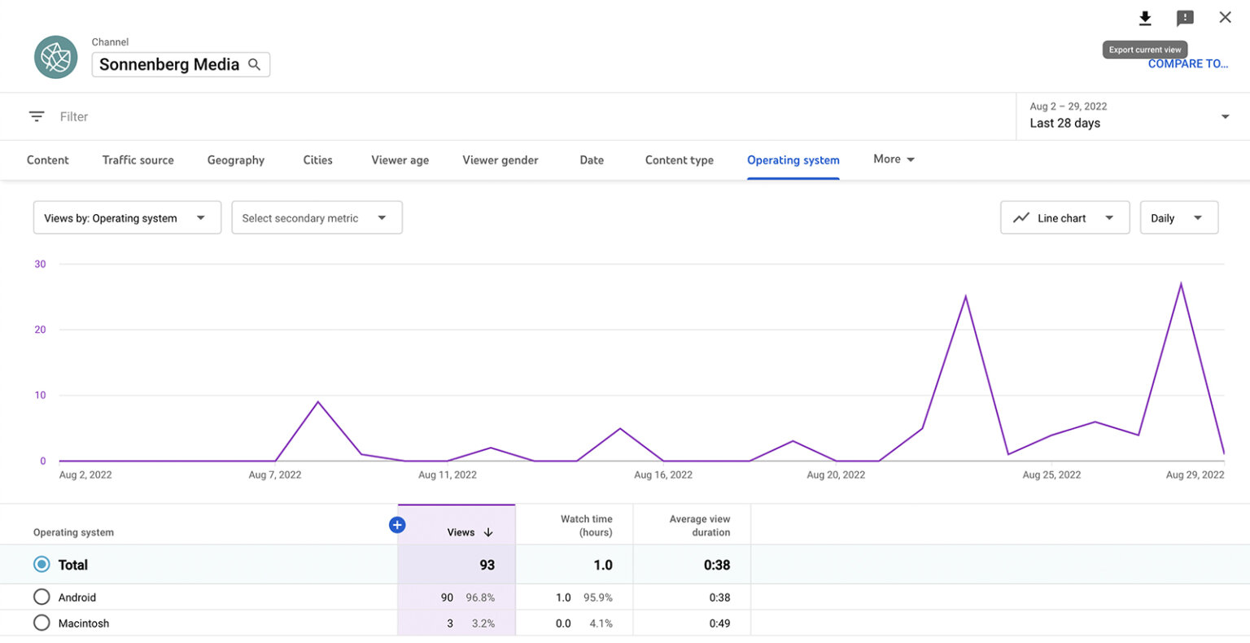1250x643 pixels.
Task: Click the search icon in channel field
Action: pos(254,63)
